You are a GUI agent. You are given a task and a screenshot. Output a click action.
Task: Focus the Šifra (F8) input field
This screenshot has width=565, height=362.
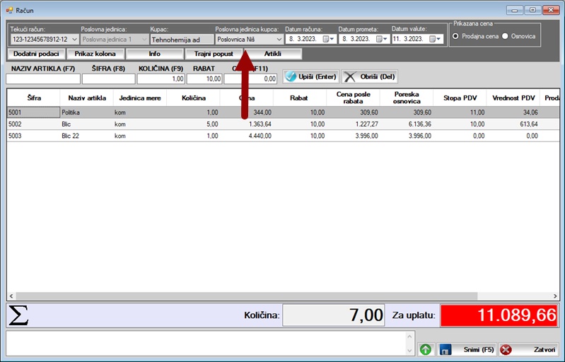coord(108,79)
